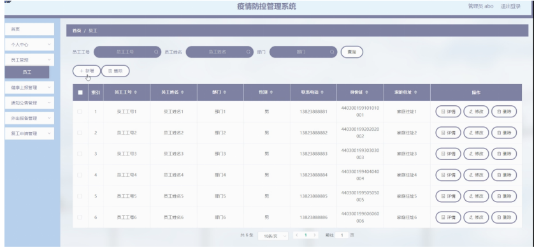541x248 pixels.
Task: View 详情 for 员工姓名6
Action: [448, 217]
